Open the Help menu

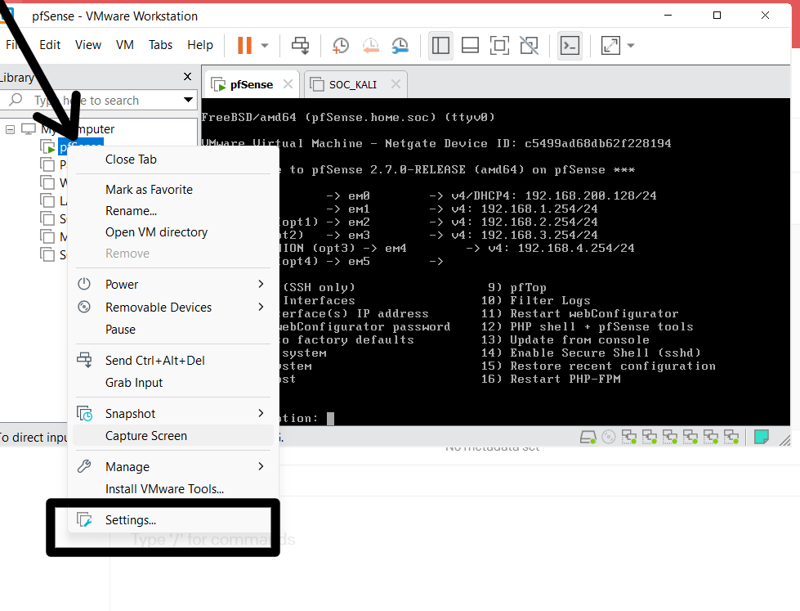(x=200, y=45)
